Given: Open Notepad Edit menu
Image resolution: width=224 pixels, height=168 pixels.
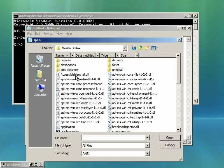Looking at the screenshot, I should 37,34.
